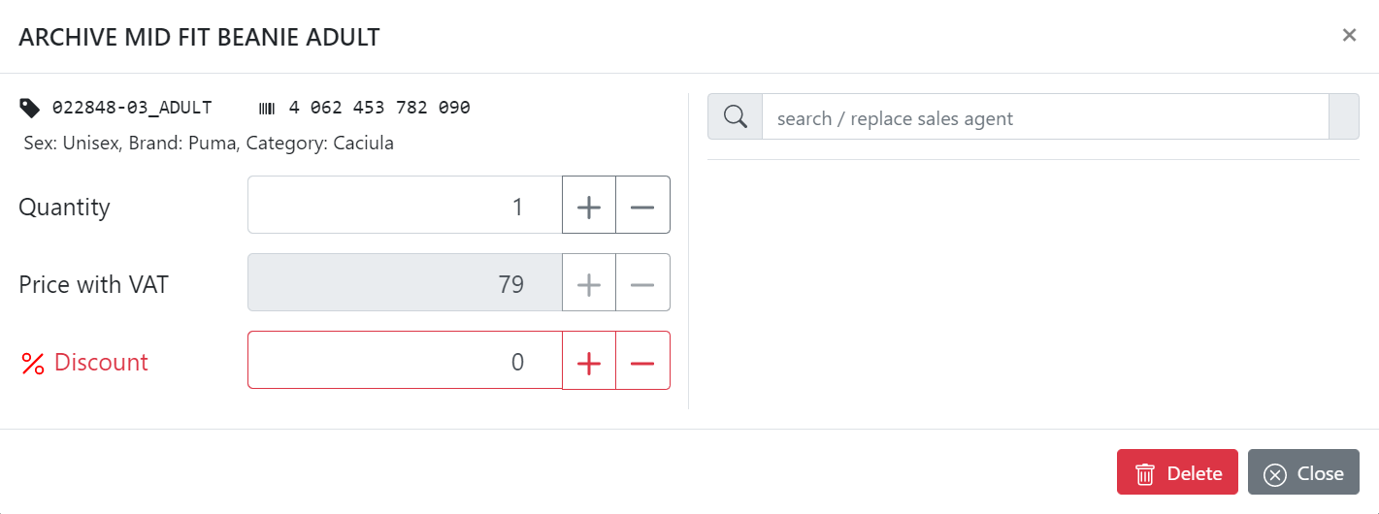Decrease Discount with the red minus
This screenshot has width=1379, height=514.
pyautogui.click(x=643, y=360)
